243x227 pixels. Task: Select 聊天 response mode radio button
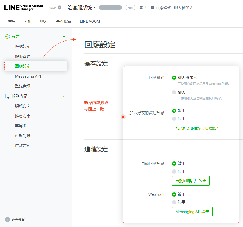pyautogui.click(x=174, y=92)
